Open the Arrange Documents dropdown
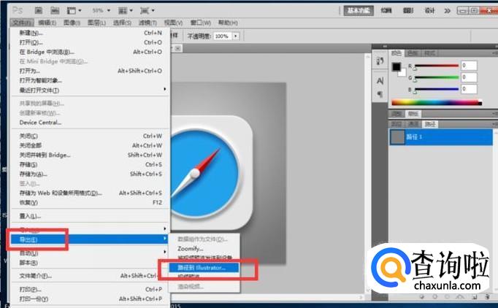This screenshot has width=498, height=308. click(125, 11)
